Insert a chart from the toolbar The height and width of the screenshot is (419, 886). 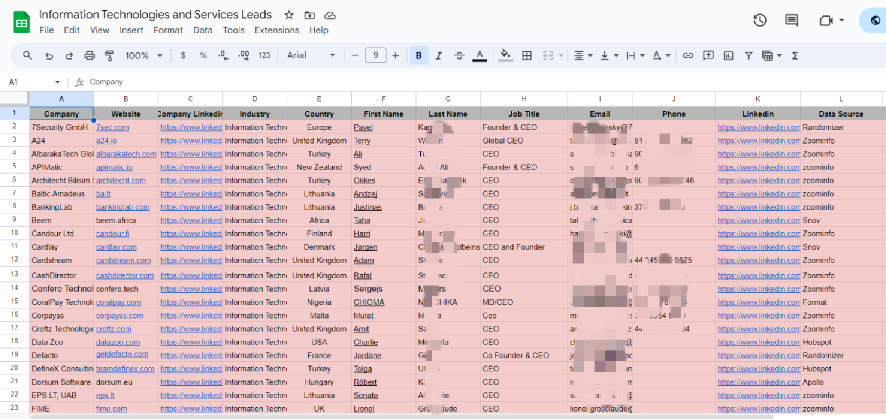729,55
